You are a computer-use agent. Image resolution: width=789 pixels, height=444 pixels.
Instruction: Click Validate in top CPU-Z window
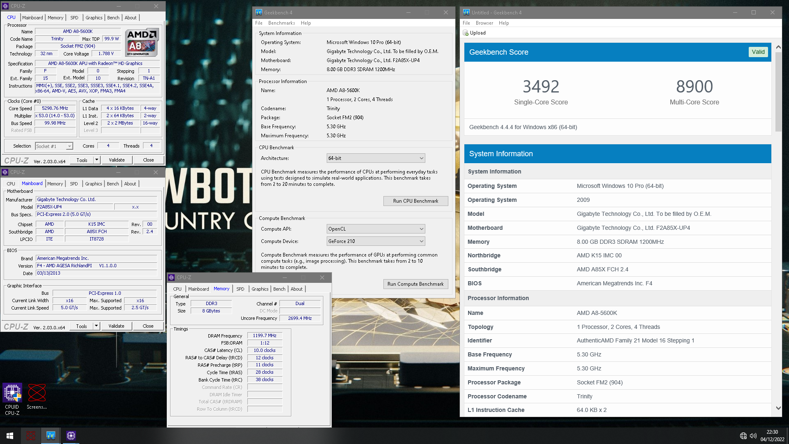coord(117,160)
